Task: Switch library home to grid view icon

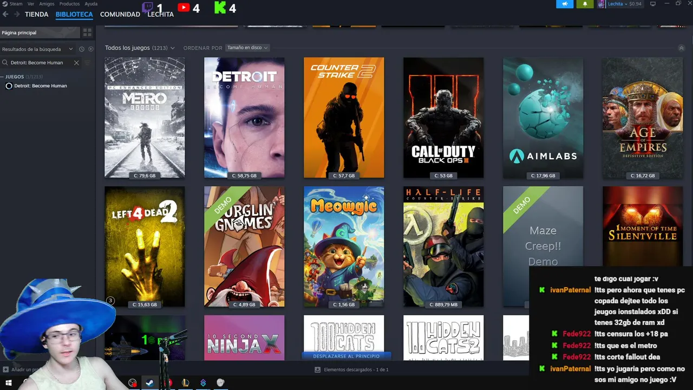Action: tap(87, 32)
